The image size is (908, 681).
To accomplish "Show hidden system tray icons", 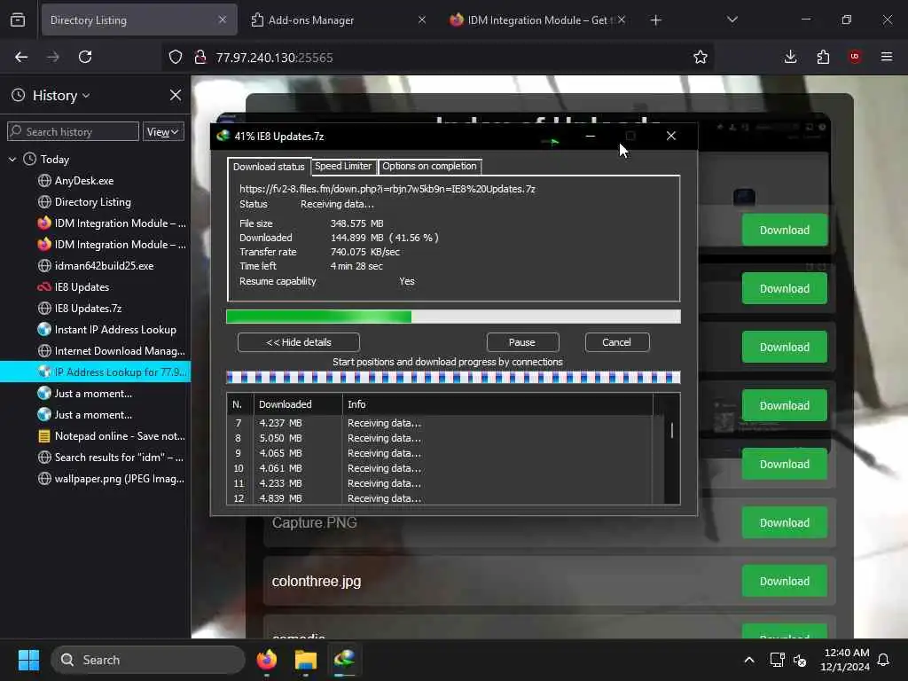I will tap(749, 660).
